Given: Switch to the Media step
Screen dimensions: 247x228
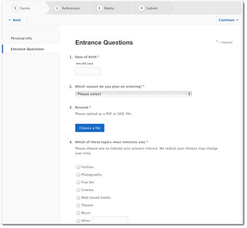Looking at the screenshot, I should pos(109,8).
